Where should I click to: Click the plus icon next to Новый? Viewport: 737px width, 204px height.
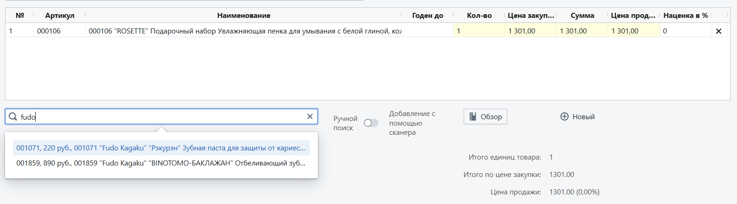[x=564, y=116]
